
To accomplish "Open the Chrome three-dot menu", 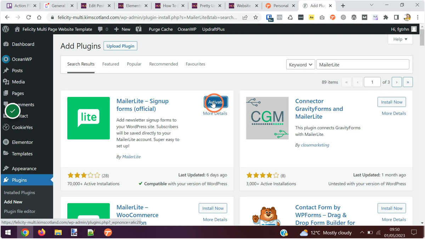I will (x=418, y=17).
